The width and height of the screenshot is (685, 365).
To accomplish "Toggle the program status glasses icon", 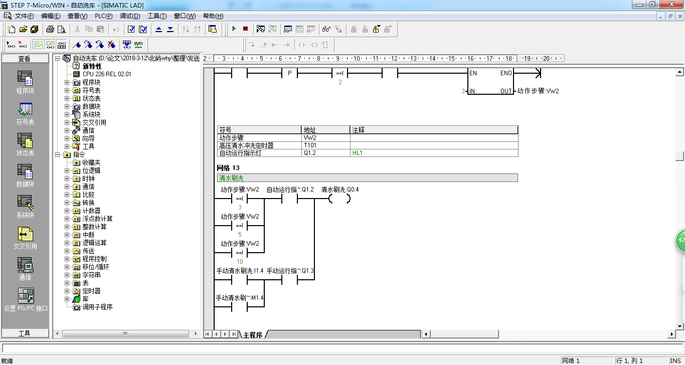I will pos(326,29).
